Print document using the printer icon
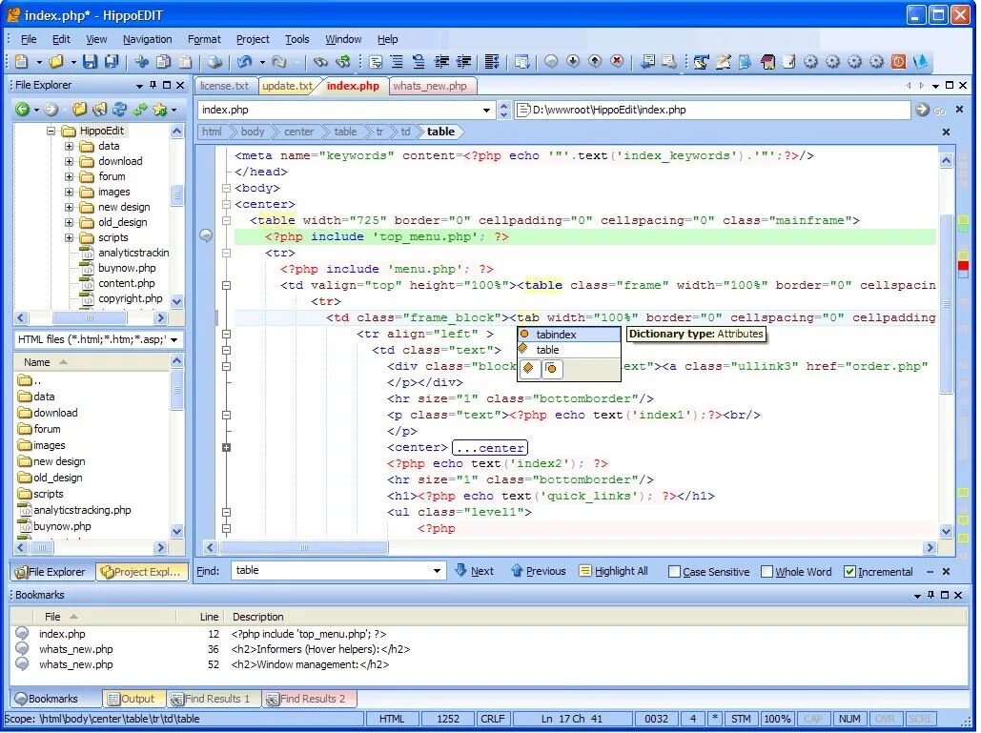981x733 pixels. (x=215, y=61)
